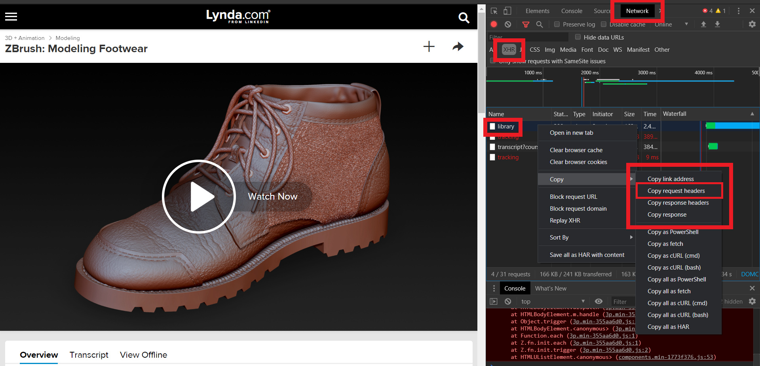Add course to playlist with plus icon
The height and width of the screenshot is (366, 760).
pyautogui.click(x=429, y=47)
